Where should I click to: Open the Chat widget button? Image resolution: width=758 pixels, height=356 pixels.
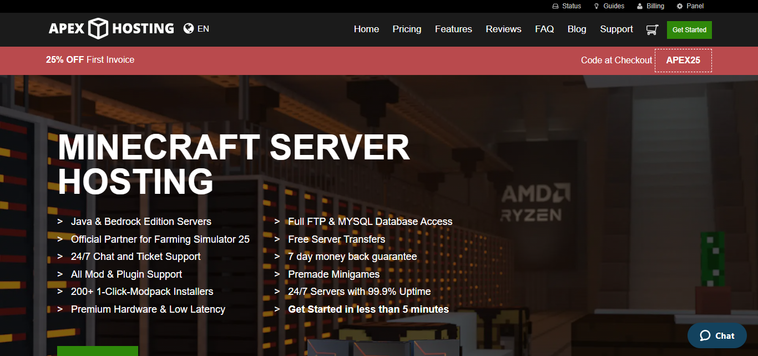tap(717, 335)
